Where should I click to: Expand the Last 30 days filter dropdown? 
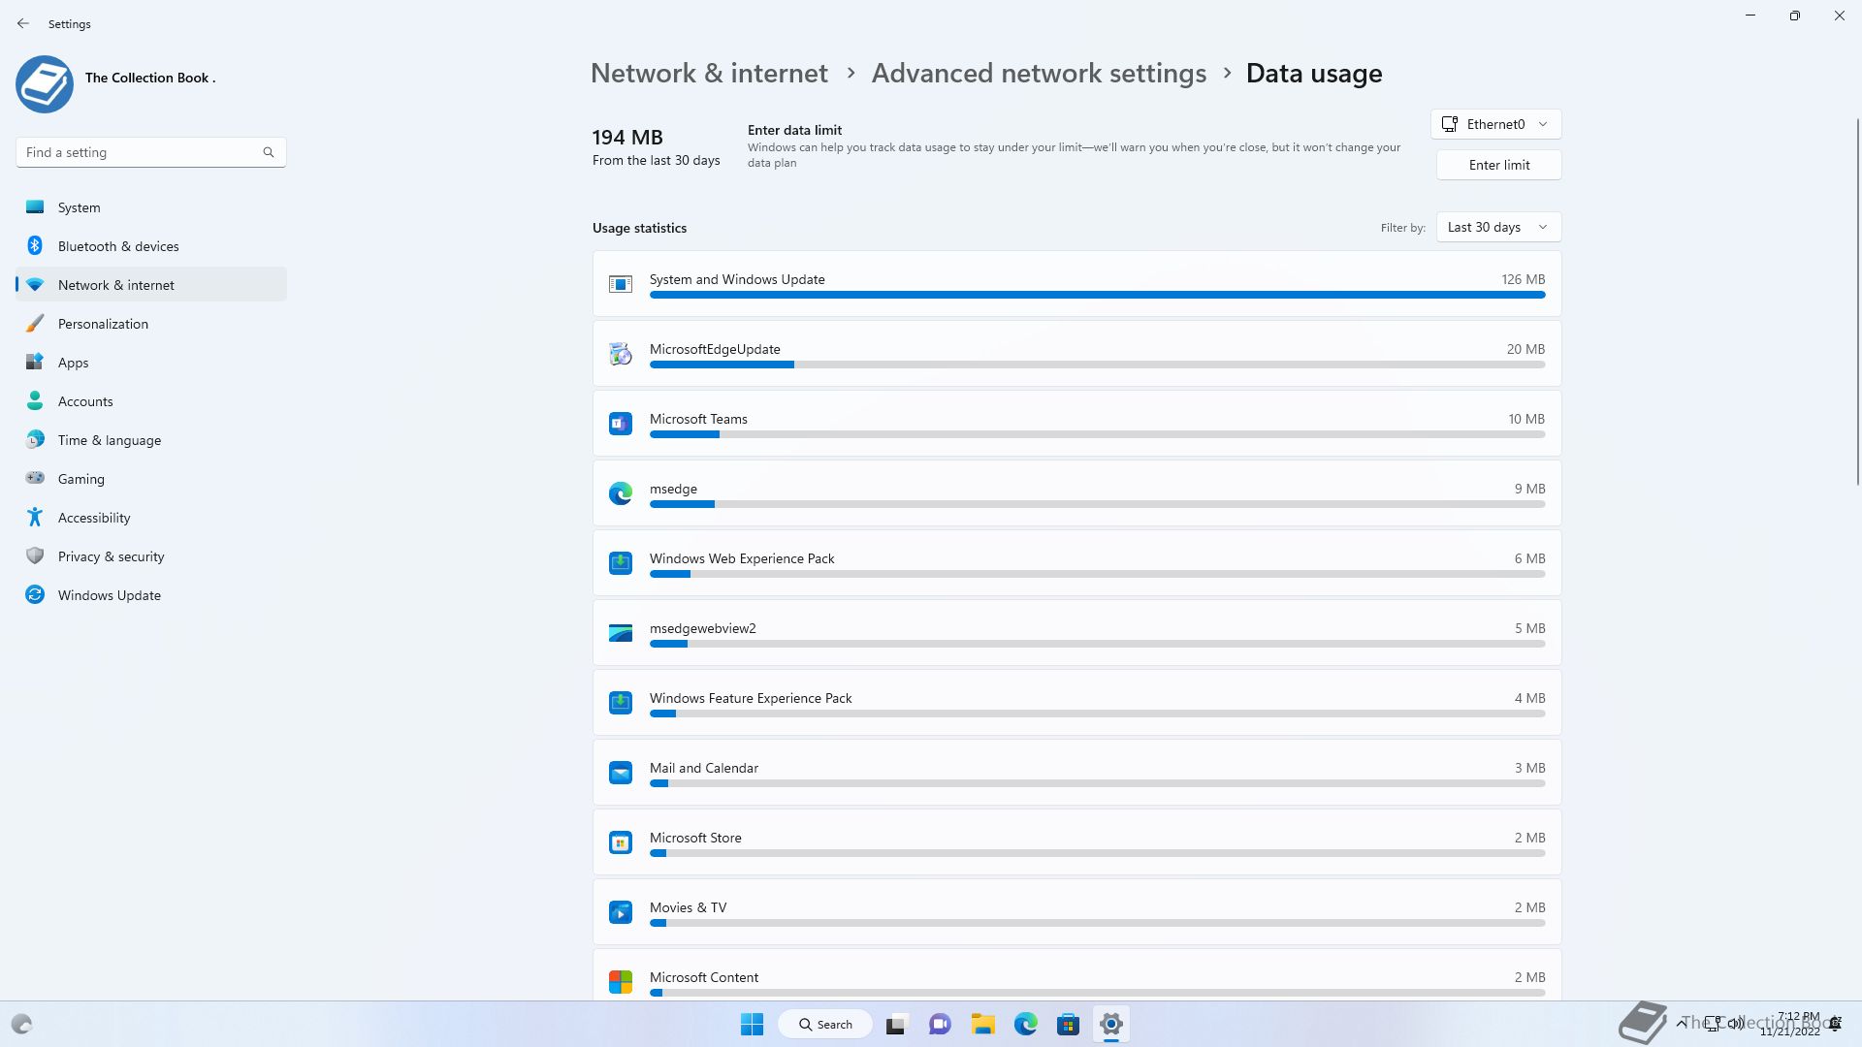coord(1498,227)
